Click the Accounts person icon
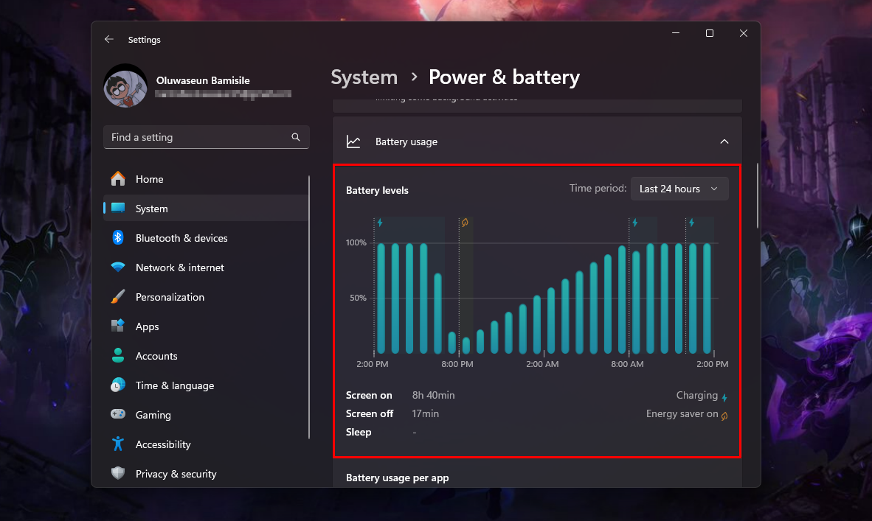872x521 pixels. pos(118,355)
